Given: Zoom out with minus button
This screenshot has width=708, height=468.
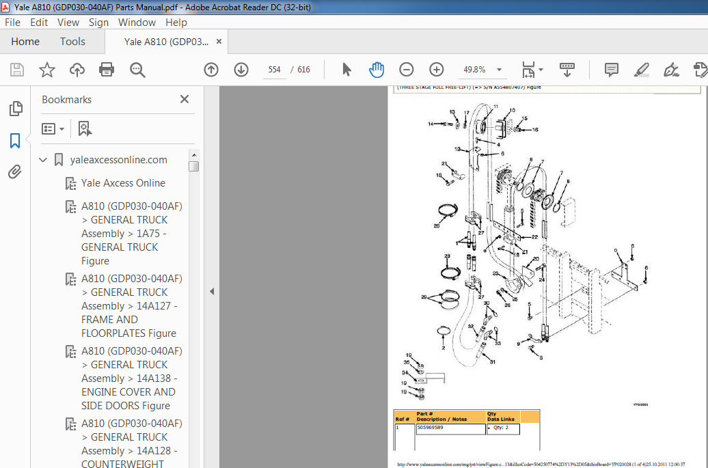Looking at the screenshot, I should (407, 70).
